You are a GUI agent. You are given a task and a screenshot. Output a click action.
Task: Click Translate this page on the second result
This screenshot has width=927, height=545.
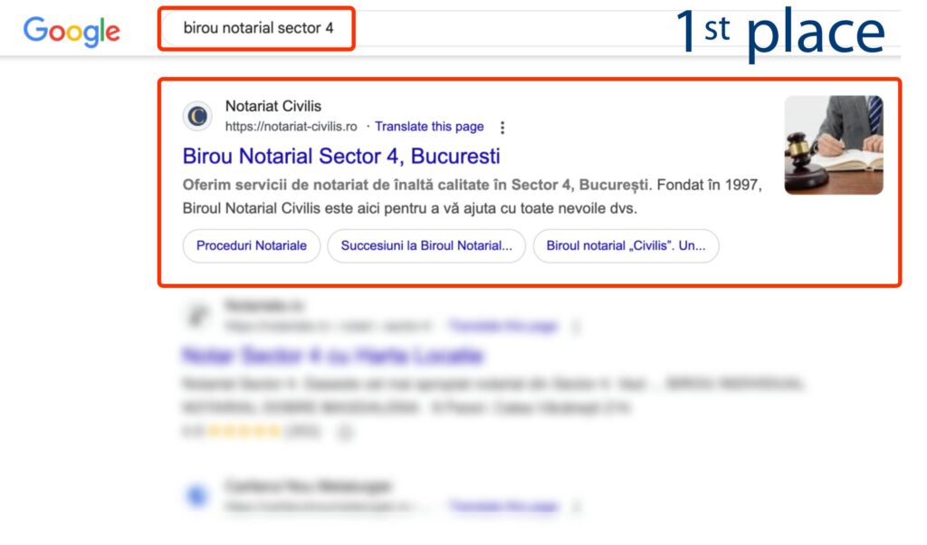502,326
